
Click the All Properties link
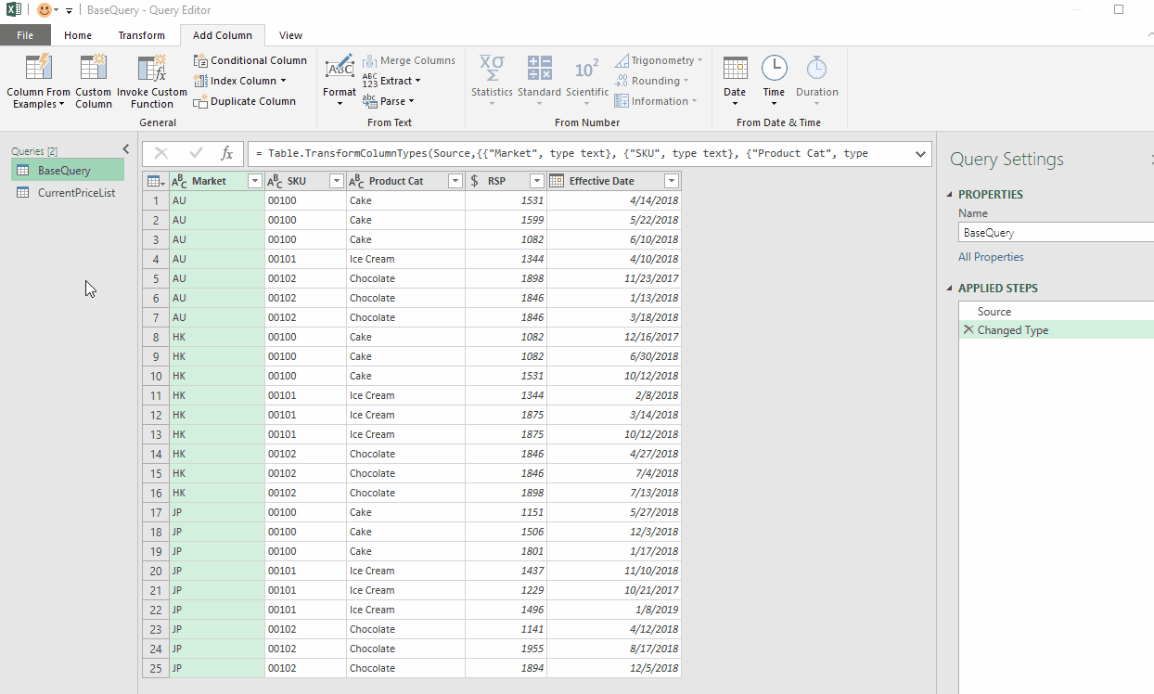click(991, 257)
